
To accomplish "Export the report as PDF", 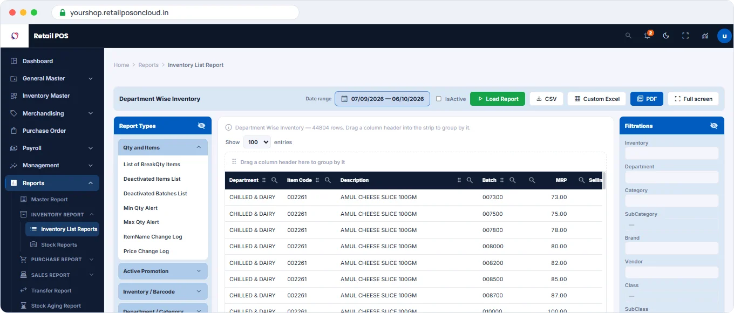I will (647, 99).
